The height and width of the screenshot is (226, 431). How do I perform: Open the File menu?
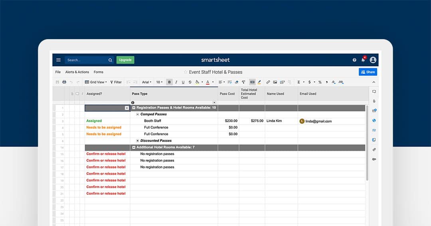point(58,72)
